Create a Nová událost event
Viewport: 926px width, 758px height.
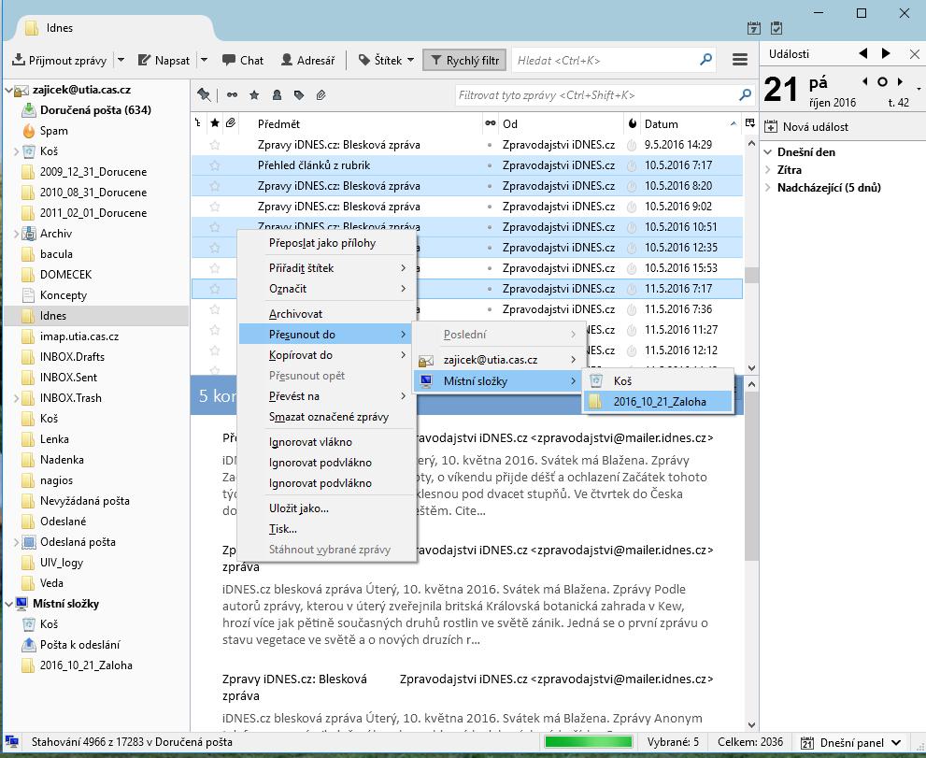pyautogui.click(x=806, y=126)
